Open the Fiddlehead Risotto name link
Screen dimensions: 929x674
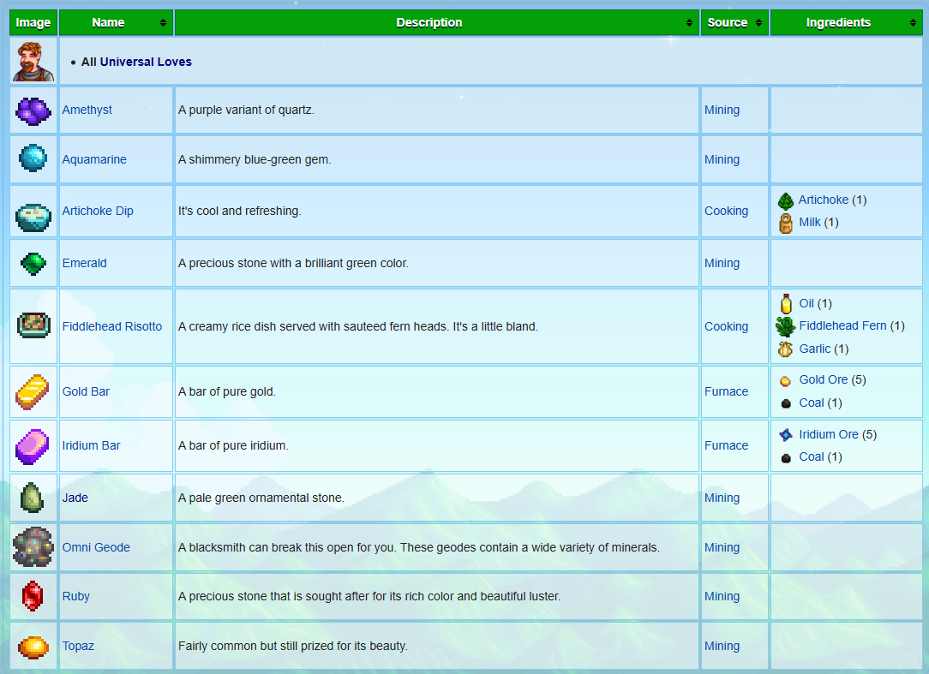coord(112,326)
